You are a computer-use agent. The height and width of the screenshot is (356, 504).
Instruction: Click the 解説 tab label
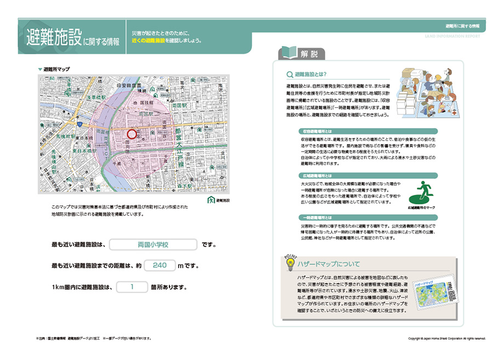click(x=309, y=54)
